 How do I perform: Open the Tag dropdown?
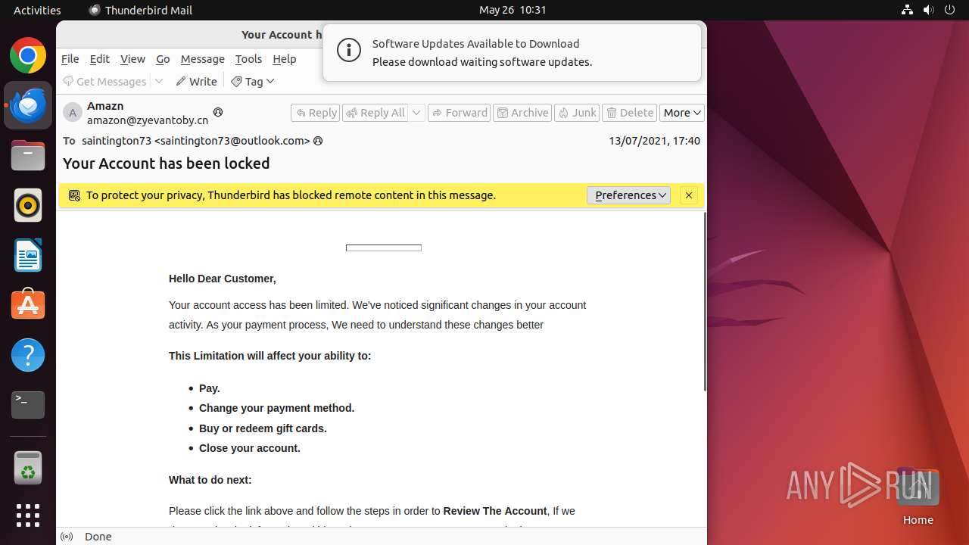pyautogui.click(x=253, y=82)
